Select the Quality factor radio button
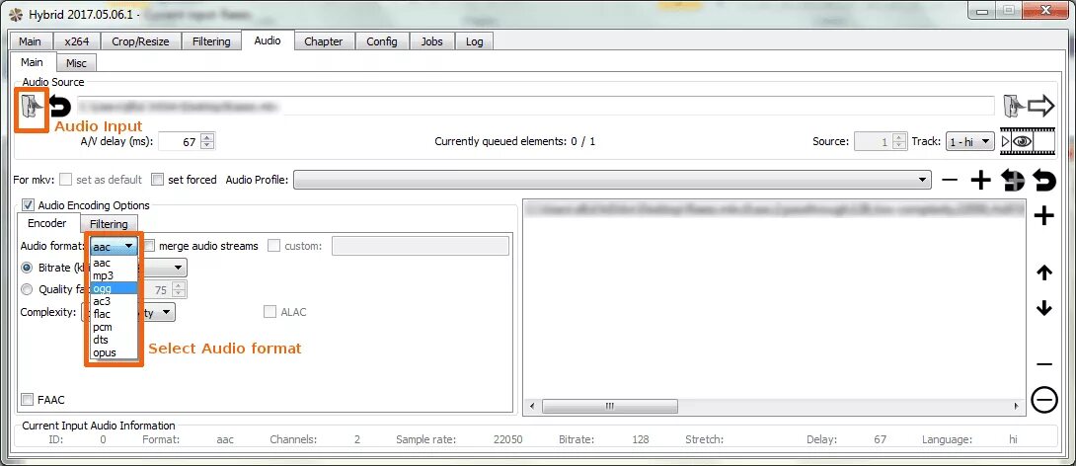Viewport: 1076px width, 466px height. tap(27, 289)
